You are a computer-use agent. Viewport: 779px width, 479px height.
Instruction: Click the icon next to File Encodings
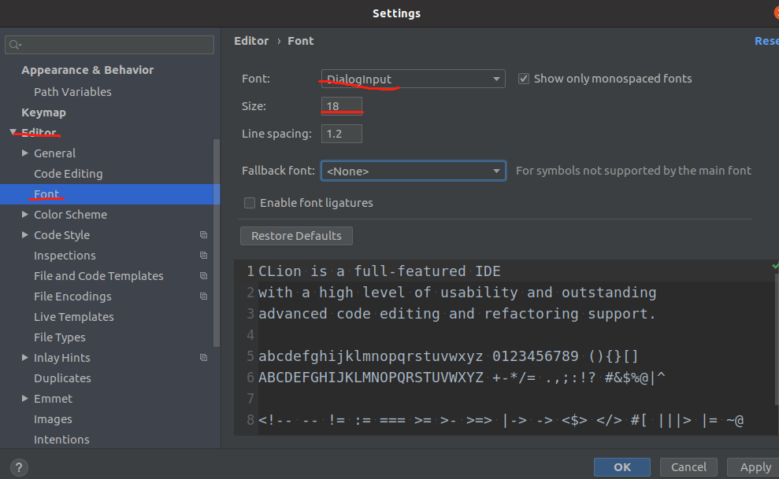(203, 296)
